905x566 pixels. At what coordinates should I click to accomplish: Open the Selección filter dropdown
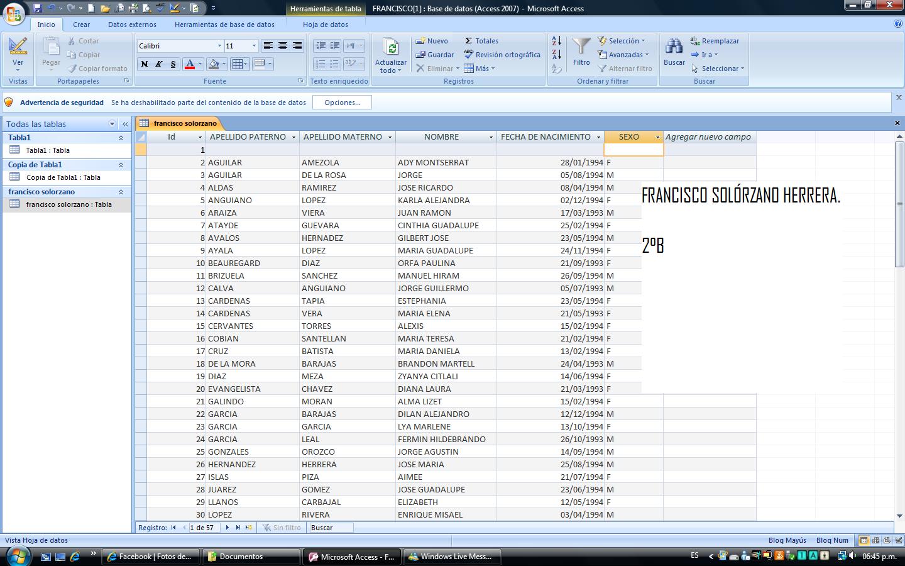(x=622, y=41)
